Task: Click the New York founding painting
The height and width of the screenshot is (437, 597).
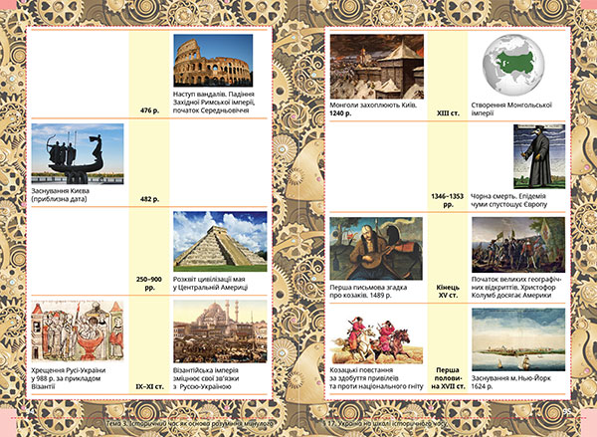Action: (x=518, y=339)
